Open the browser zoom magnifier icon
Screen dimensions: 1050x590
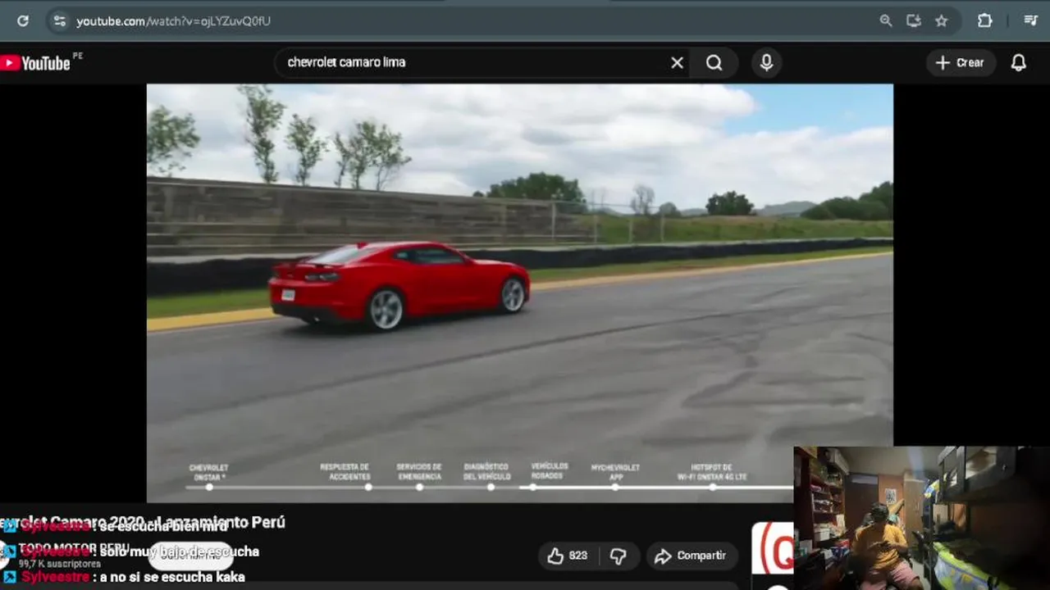coord(886,20)
